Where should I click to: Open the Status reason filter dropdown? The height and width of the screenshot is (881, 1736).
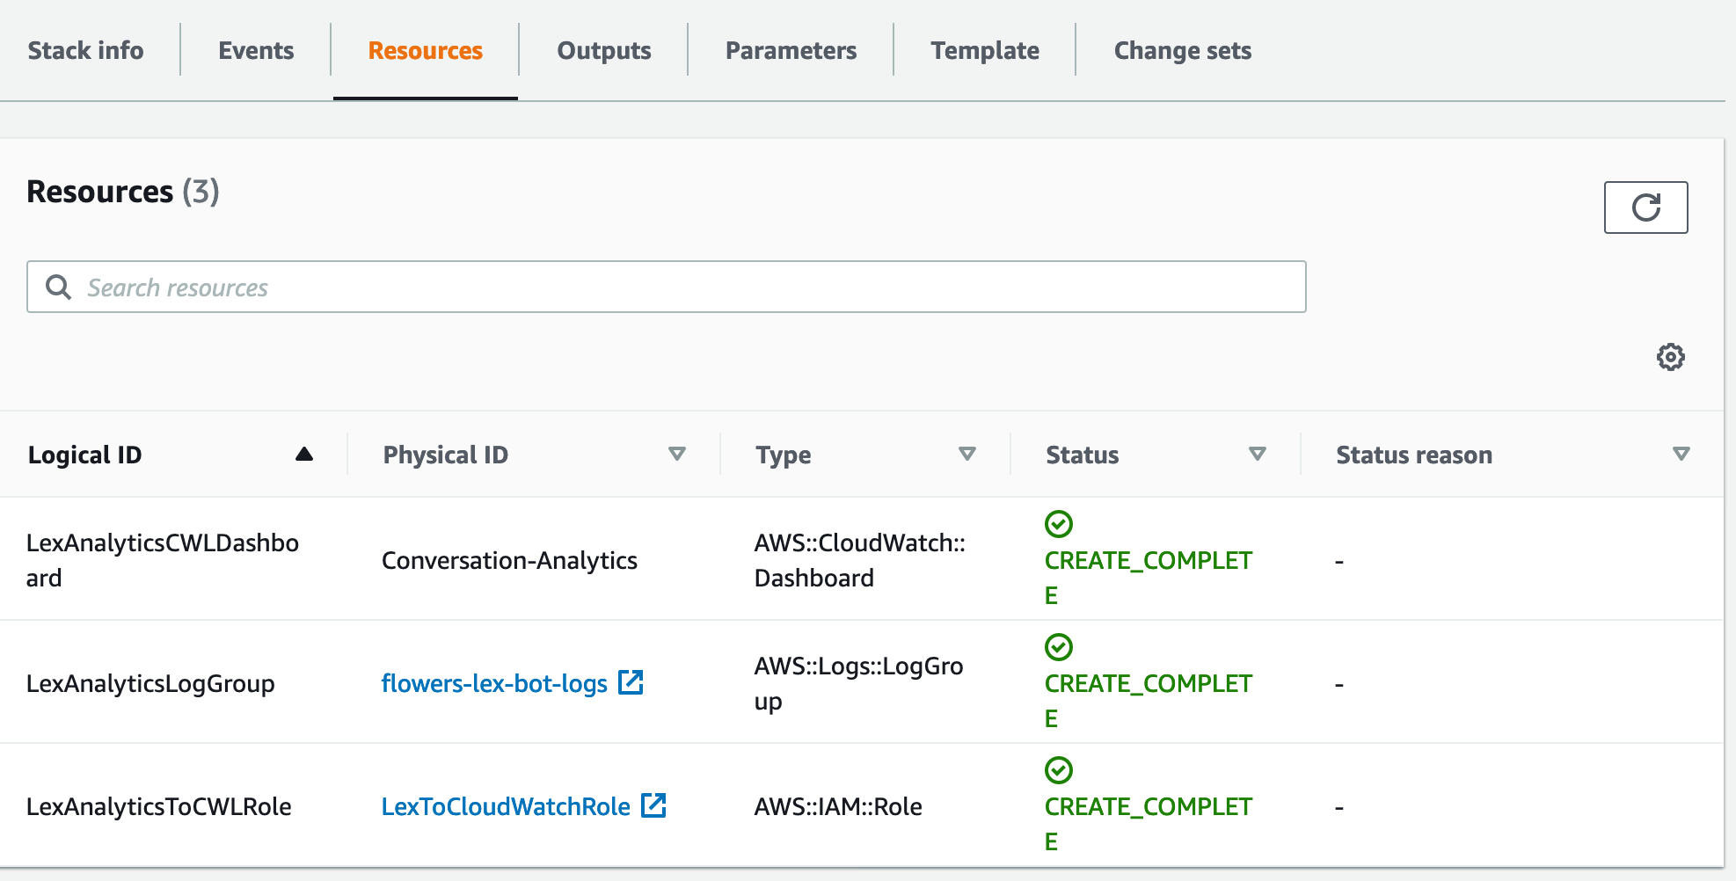(x=1681, y=455)
